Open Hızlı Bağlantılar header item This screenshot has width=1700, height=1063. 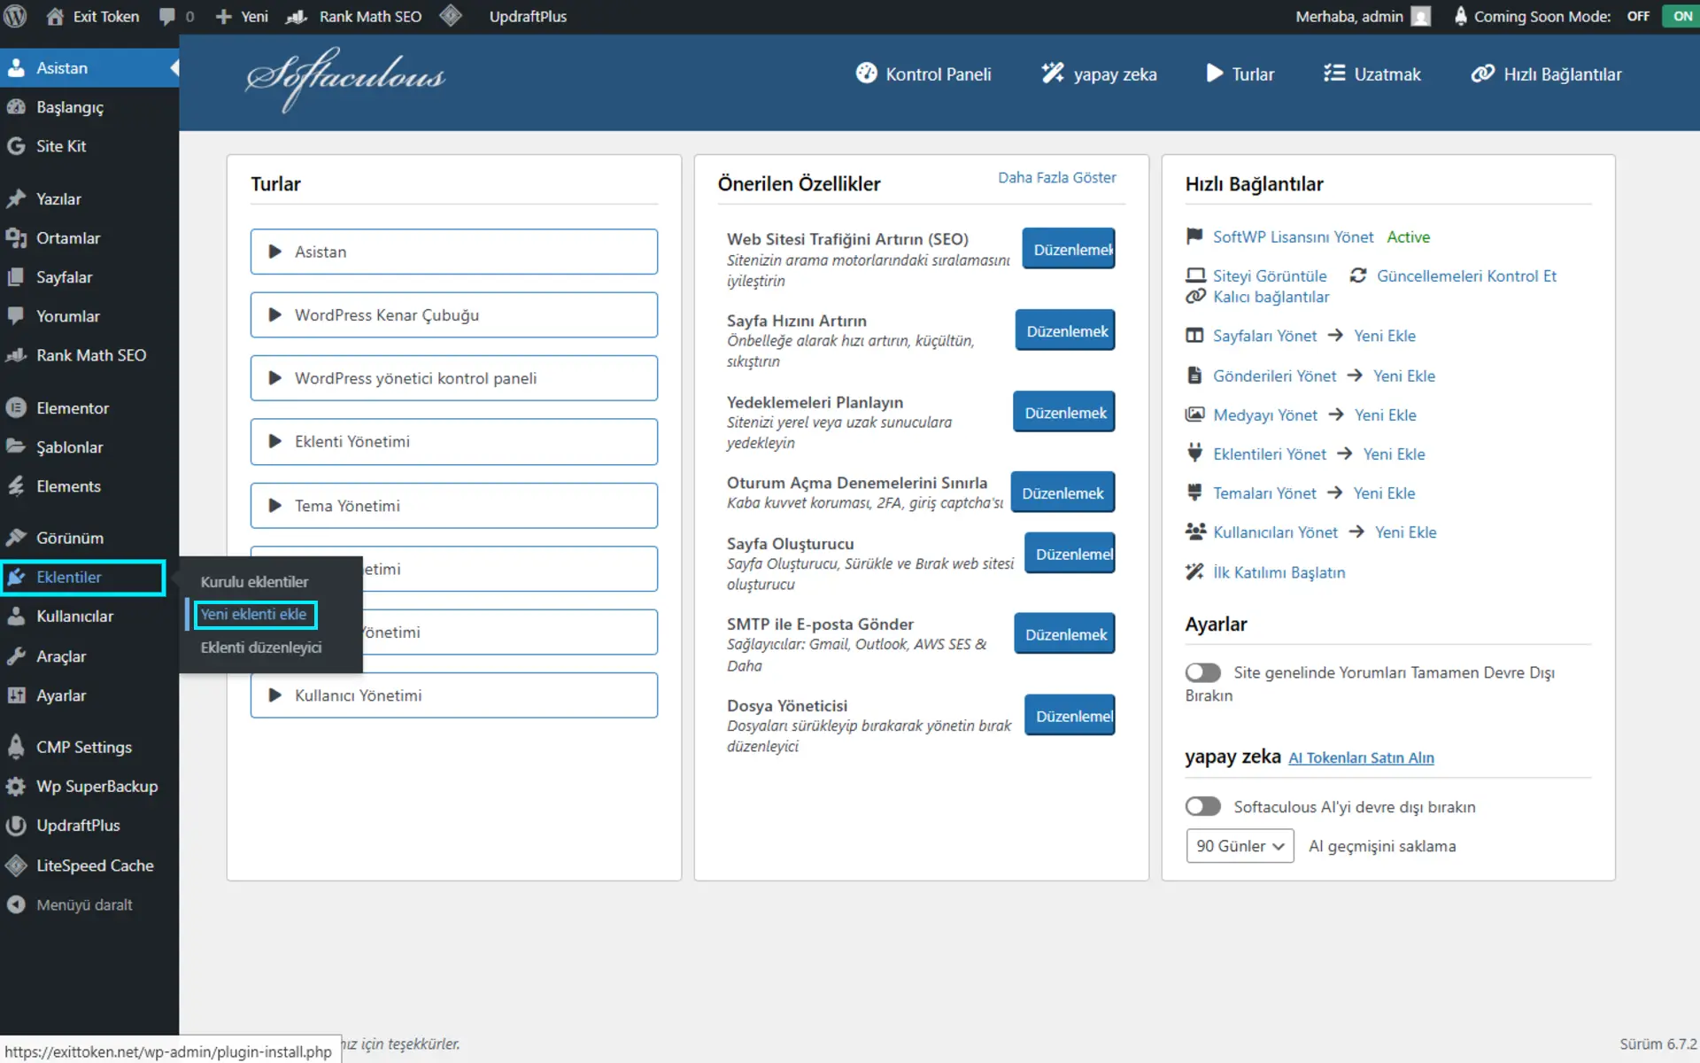(1546, 74)
